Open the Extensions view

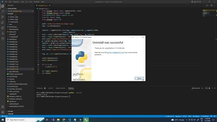pyautogui.click(x=3, y=28)
